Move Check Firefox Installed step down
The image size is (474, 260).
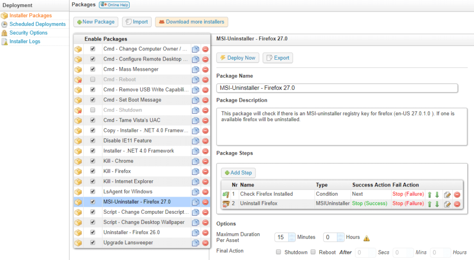point(437,195)
